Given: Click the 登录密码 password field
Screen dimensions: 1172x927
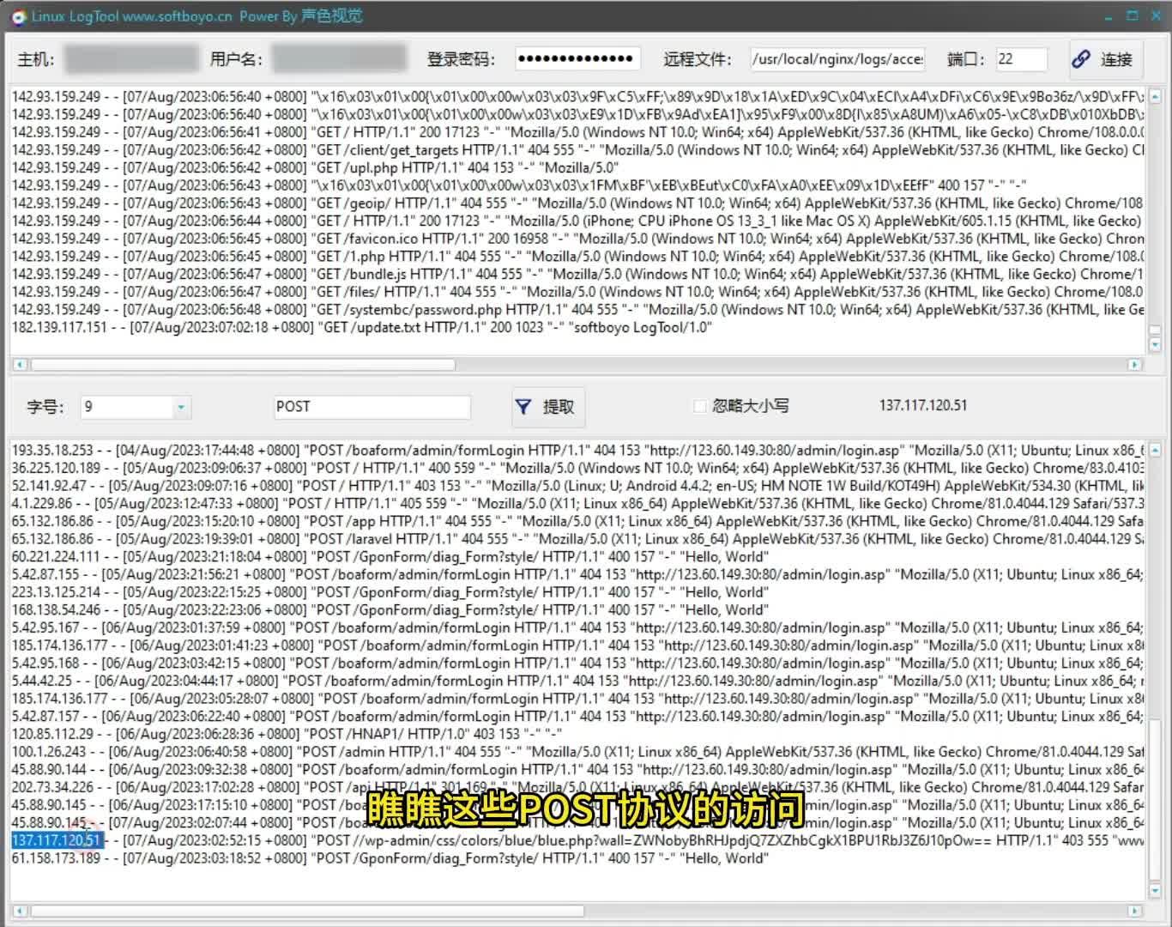Looking at the screenshot, I should (578, 58).
